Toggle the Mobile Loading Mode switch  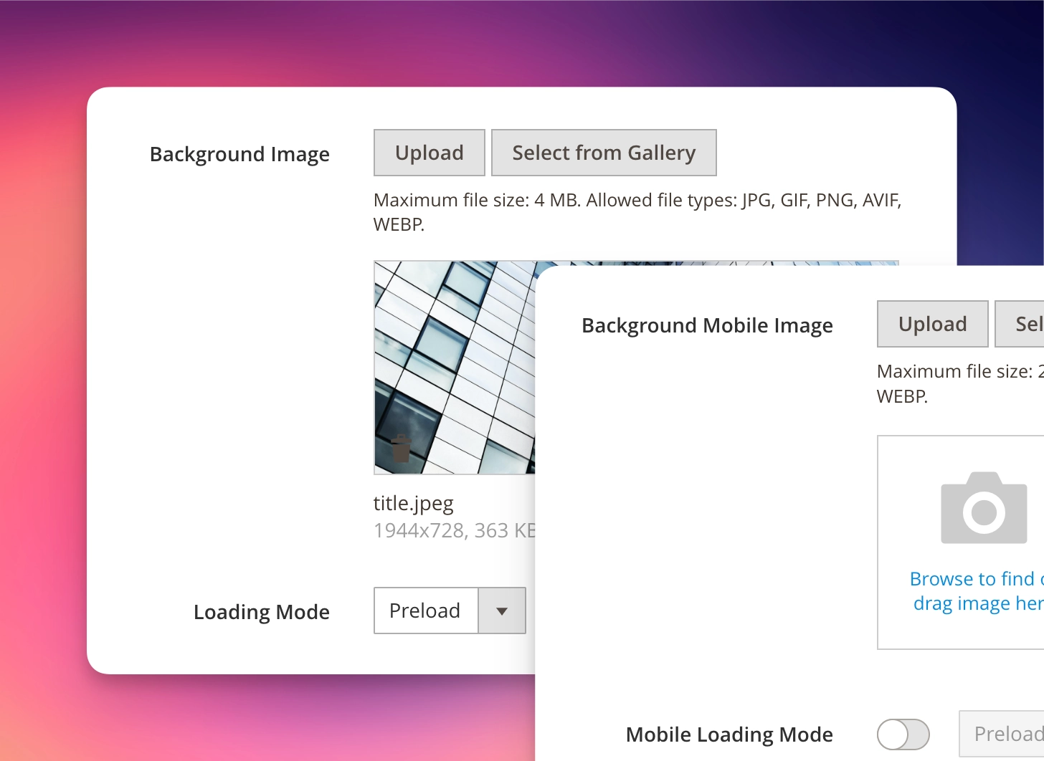click(x=903, y=734)
